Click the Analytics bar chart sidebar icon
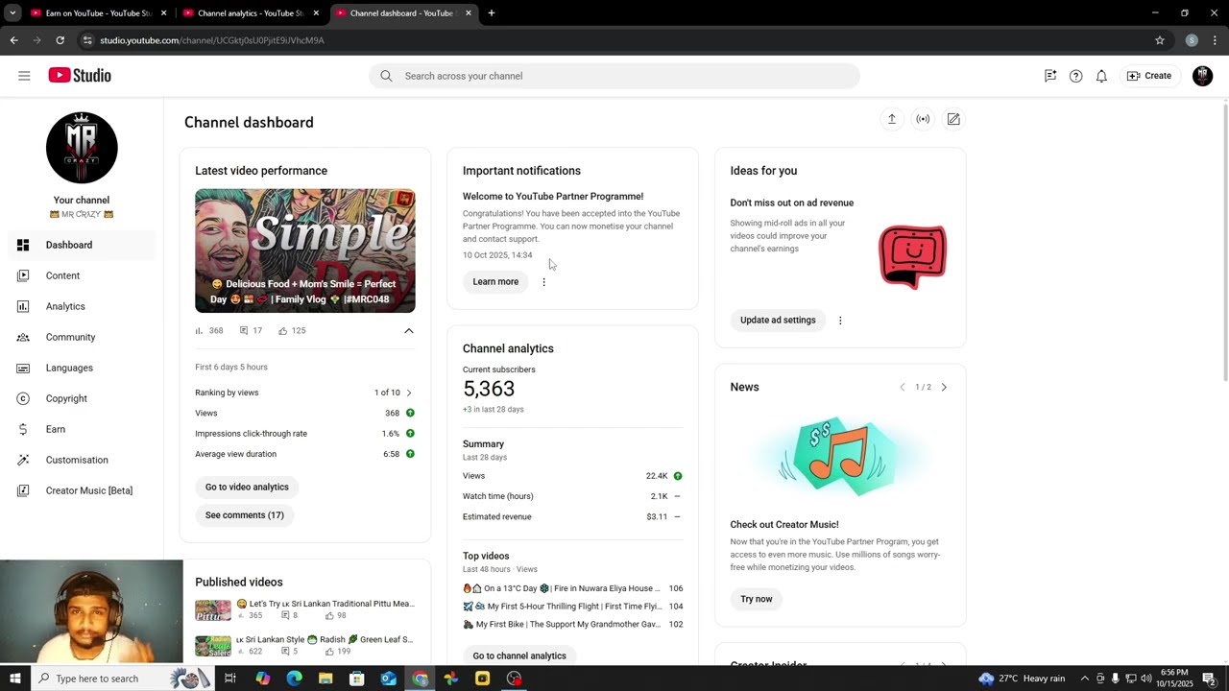Image resolution: width=1229 pixels, height=691 pixels. [23, 306]
